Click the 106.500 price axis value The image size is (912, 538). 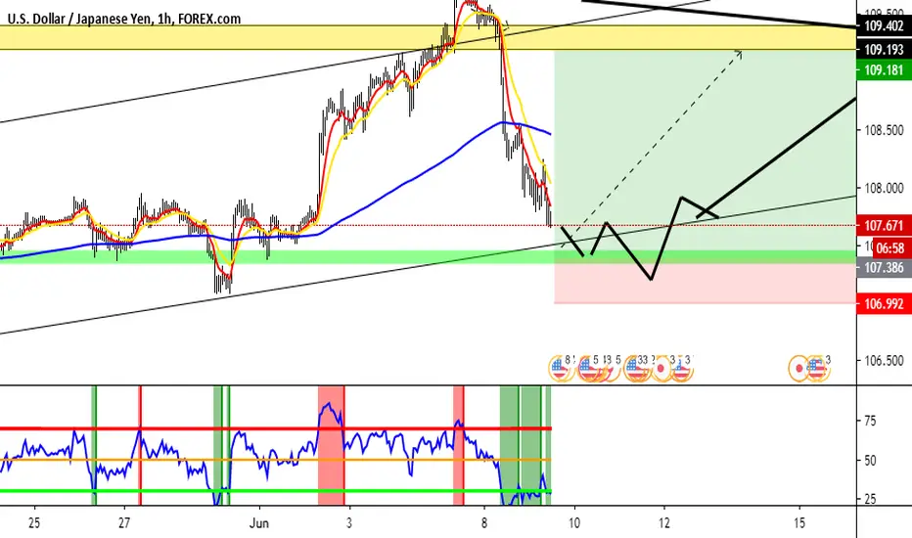pyautogui.click(x=884, y=361)
